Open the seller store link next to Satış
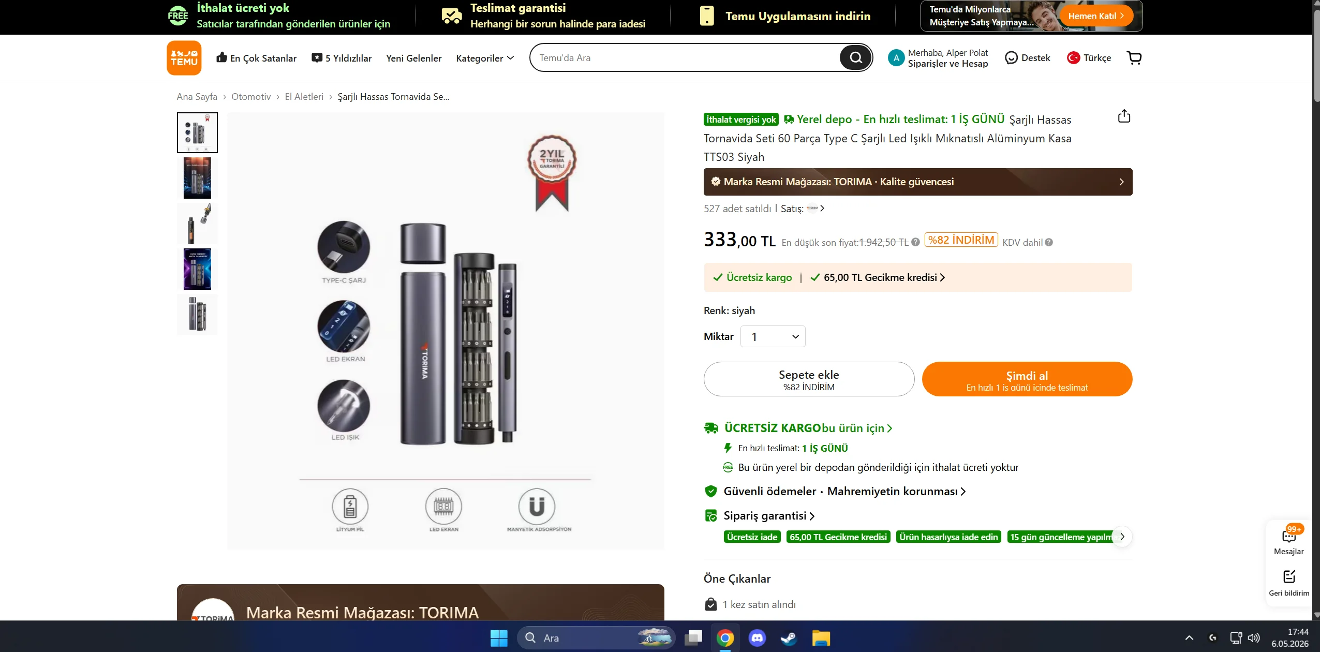The height and width of the screenshot is (652, 1320). [x=815, y=209]
